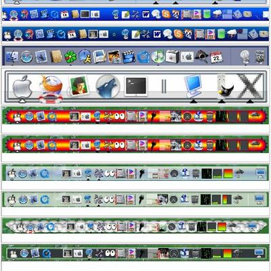The image size is (271, 271).
Task: Open display monitor in dark charcoal dock
Action: (259, 253)
